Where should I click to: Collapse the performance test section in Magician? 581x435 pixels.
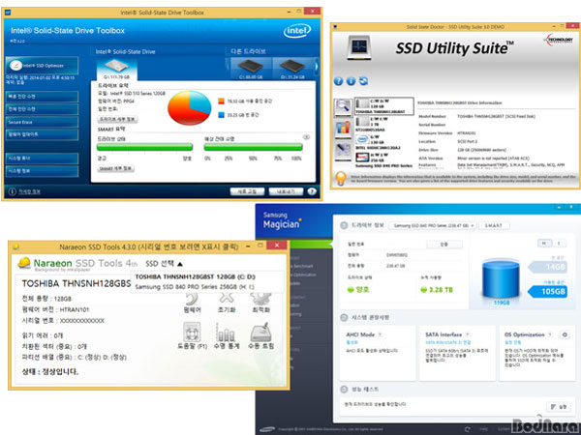tap(344, 390)
